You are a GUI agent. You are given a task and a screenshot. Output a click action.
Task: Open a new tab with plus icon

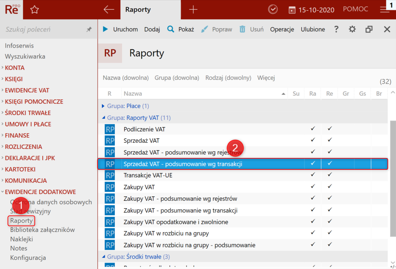coord(193,10)
